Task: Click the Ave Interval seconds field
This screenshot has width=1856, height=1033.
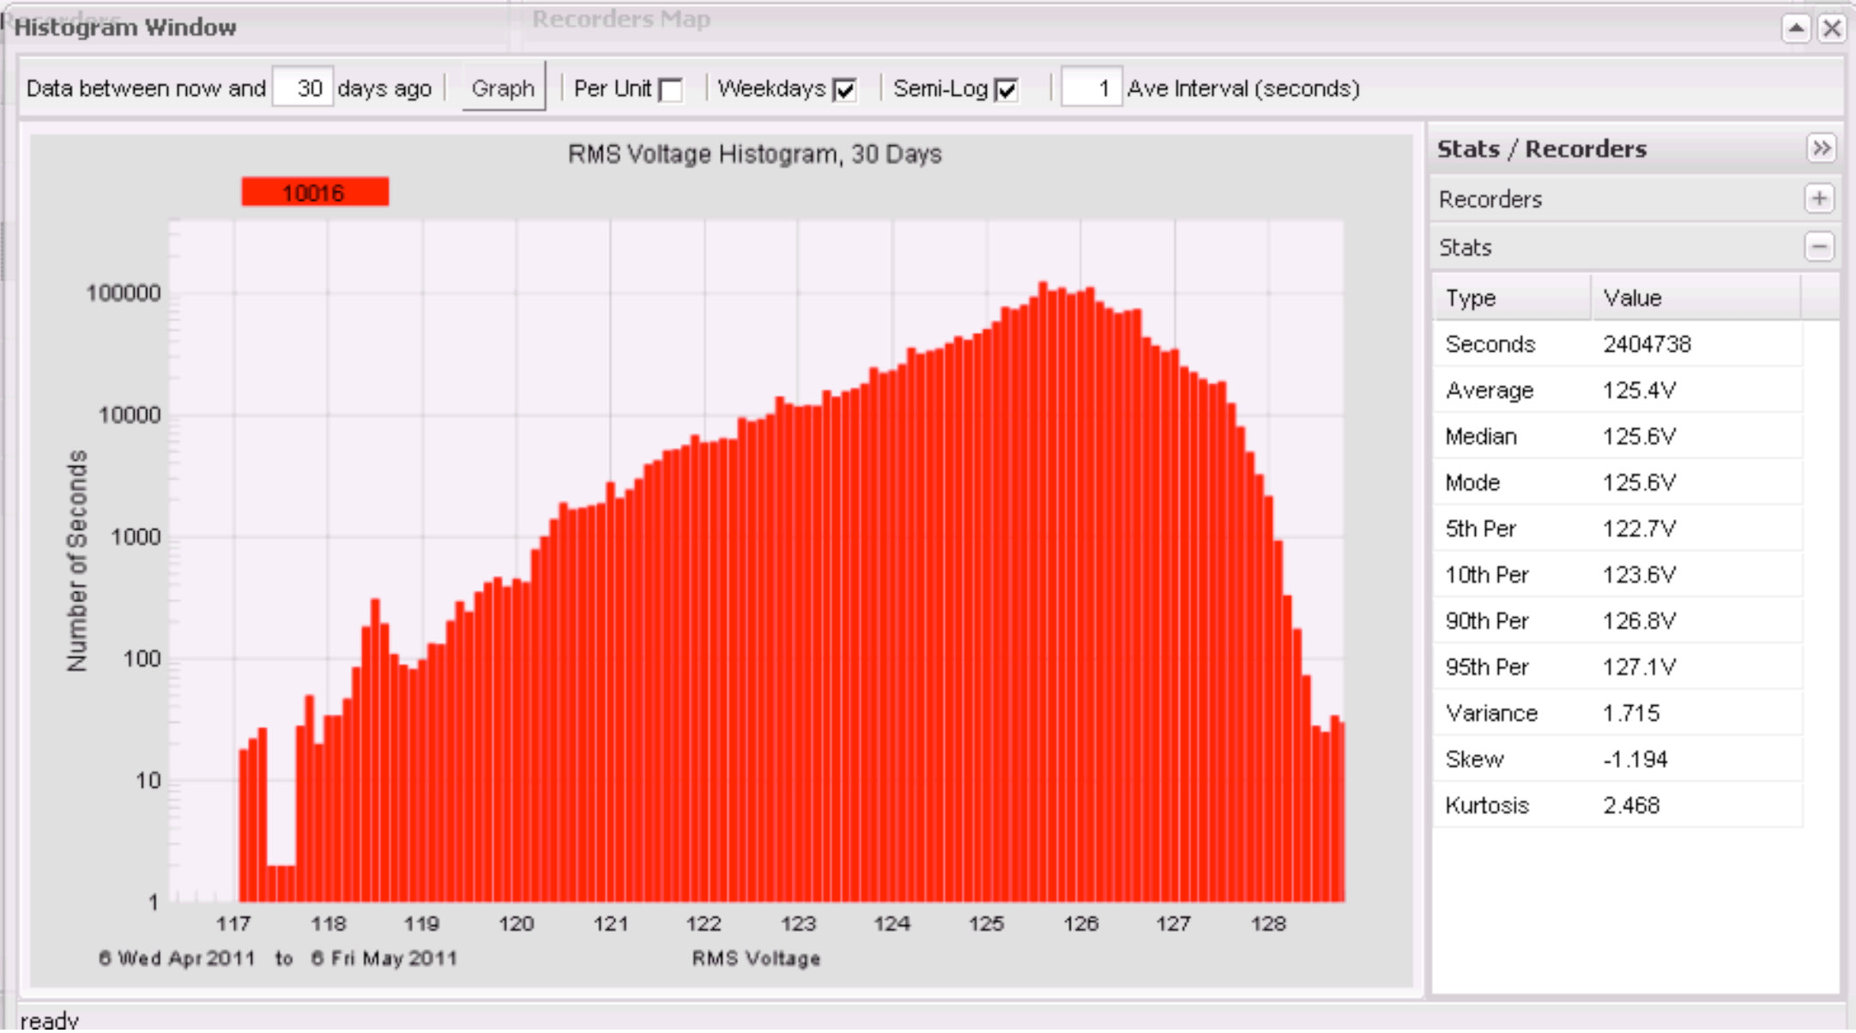Action: click(1091, 87)
